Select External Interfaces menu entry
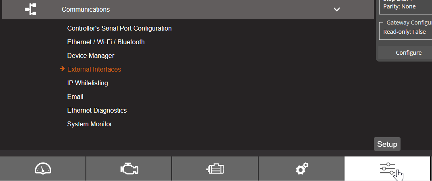432x181 pixels. [94, 70]
